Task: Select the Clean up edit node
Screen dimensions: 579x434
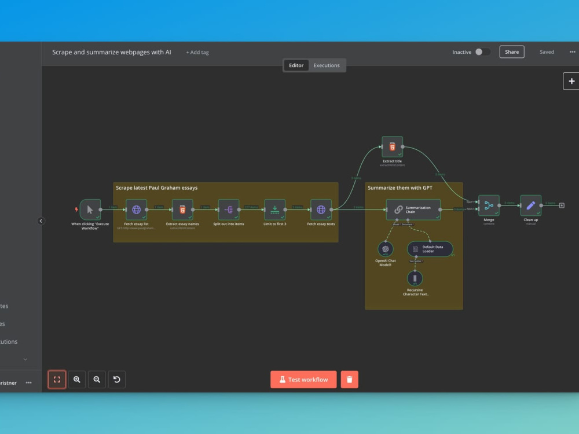Action: [530, 205]
